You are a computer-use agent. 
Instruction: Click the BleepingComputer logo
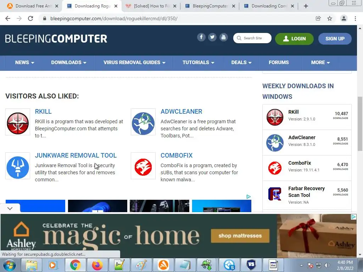56,39
